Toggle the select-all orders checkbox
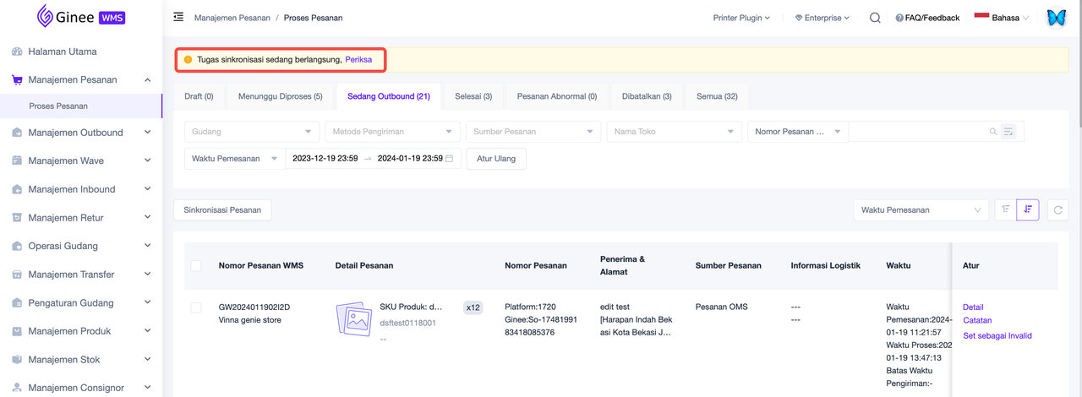The width and height of the screenshot is (1082, 397). [196, 265]
